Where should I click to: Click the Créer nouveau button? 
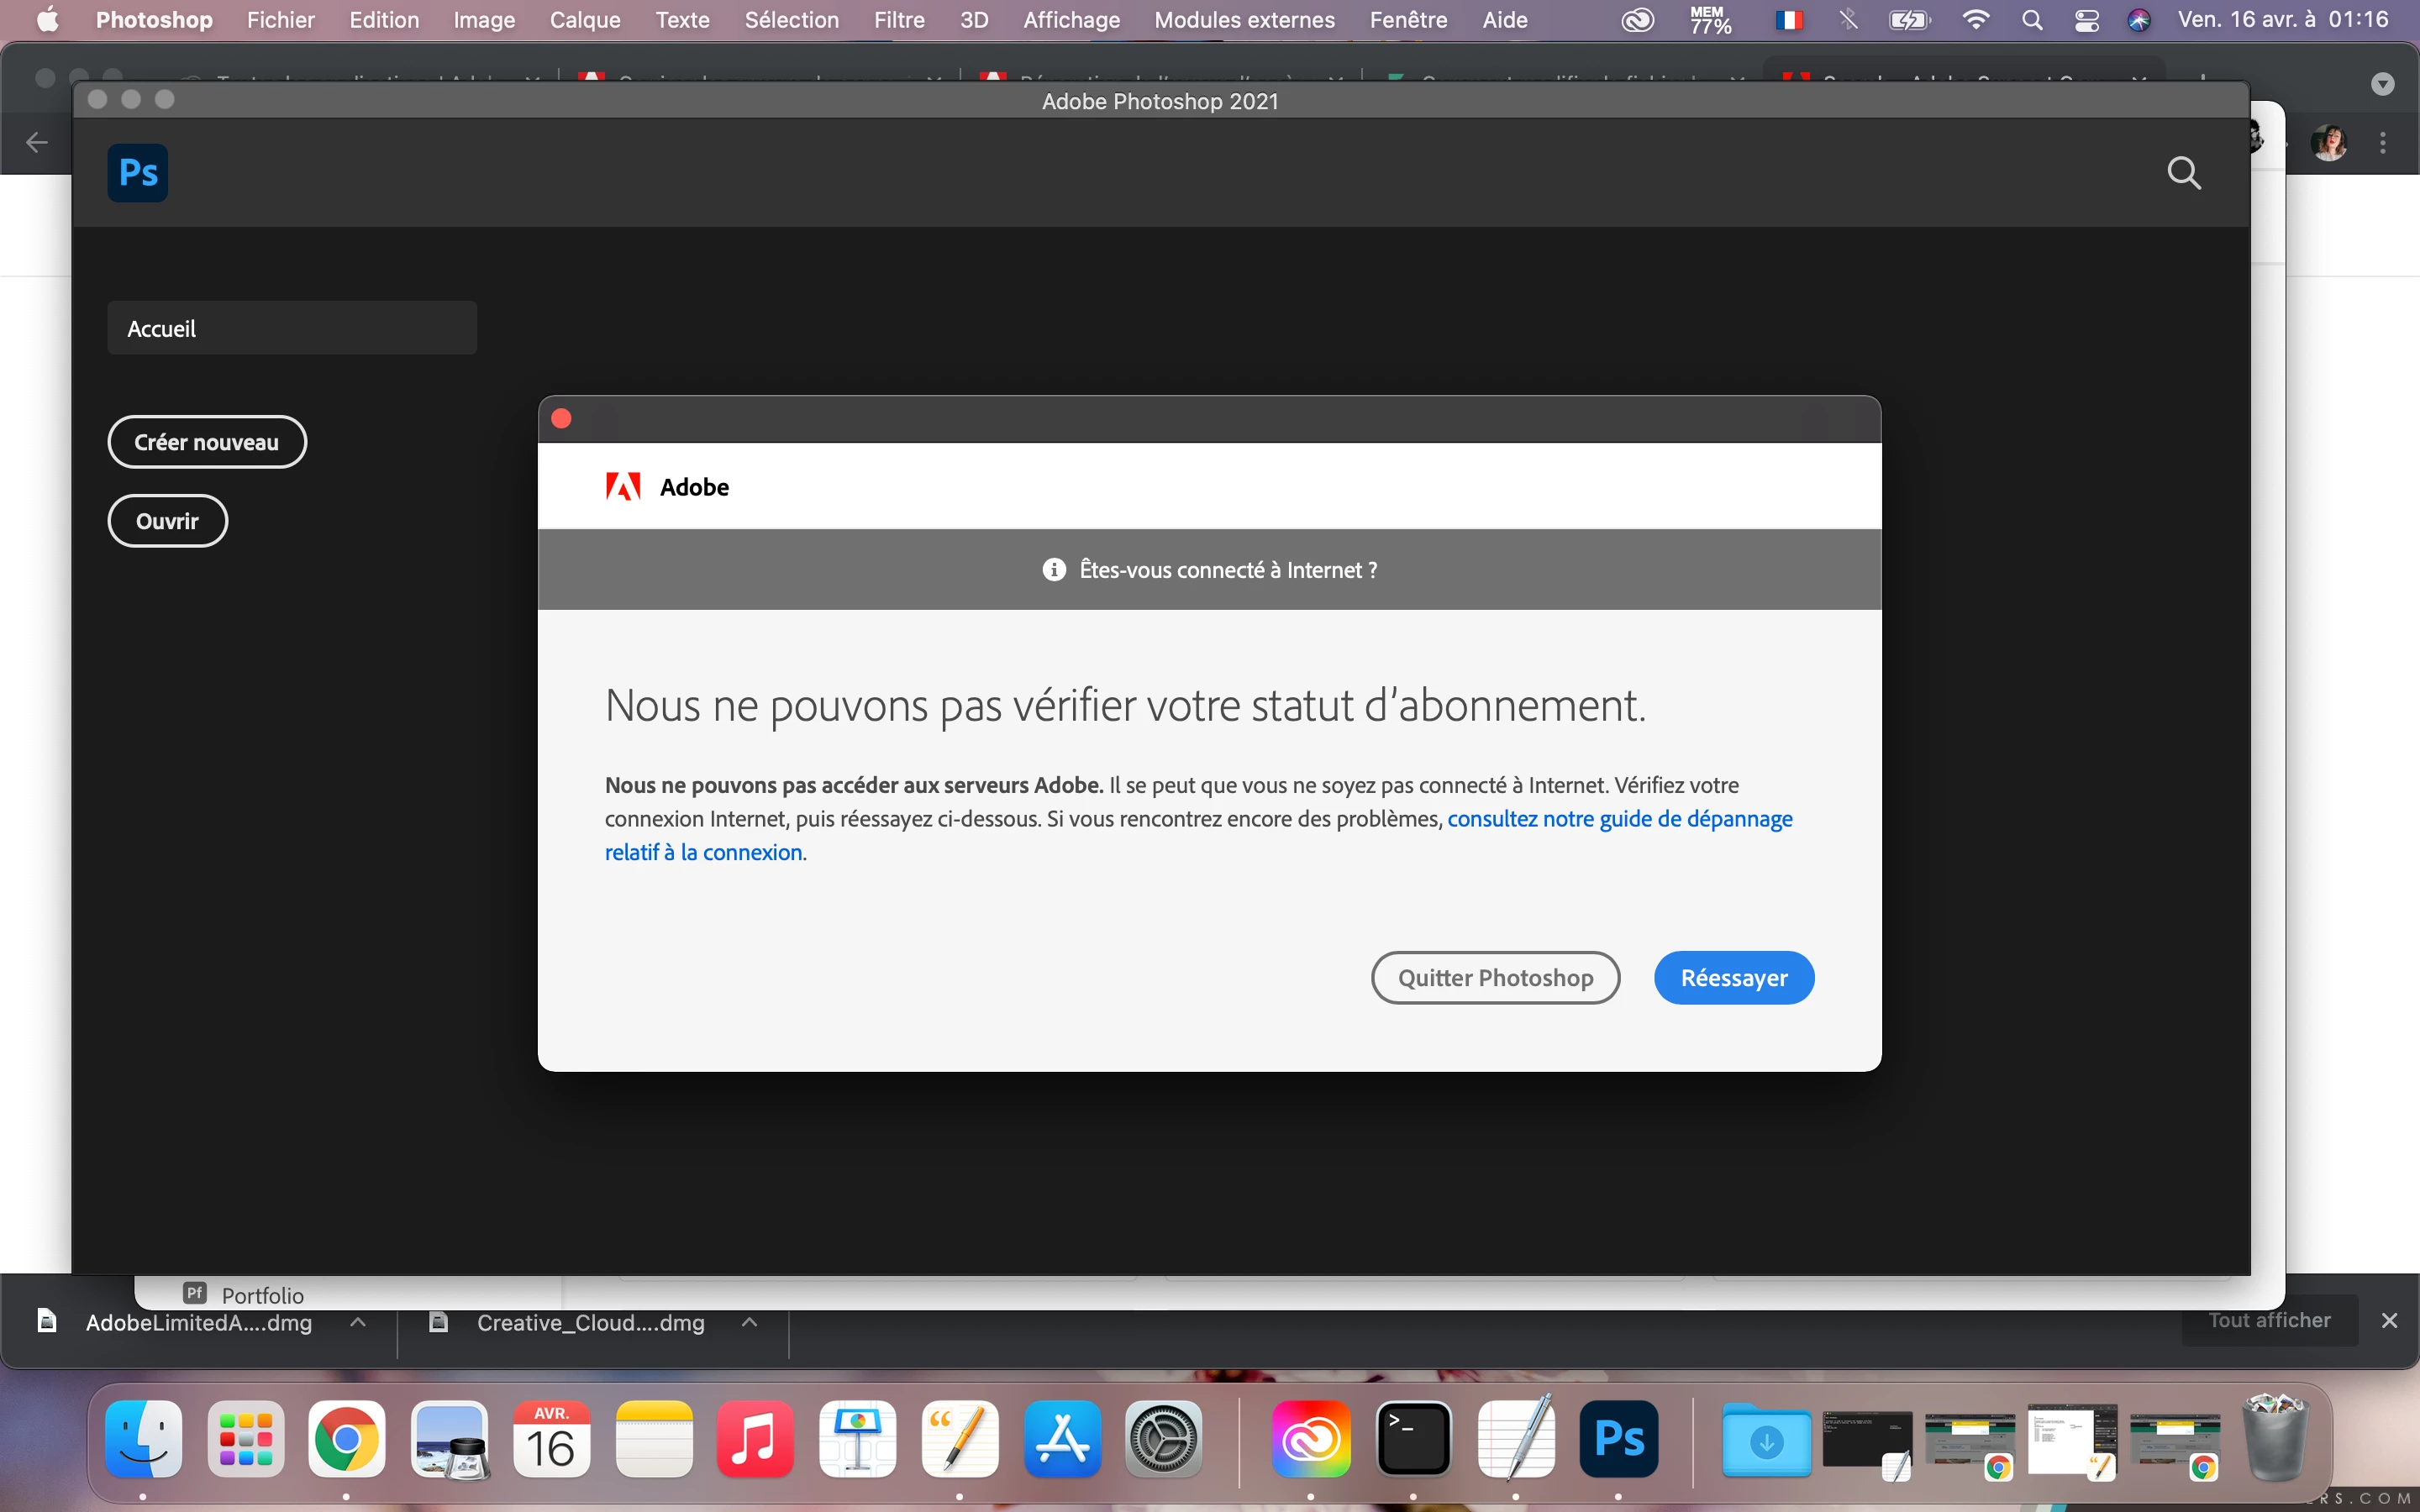point(206,442)
